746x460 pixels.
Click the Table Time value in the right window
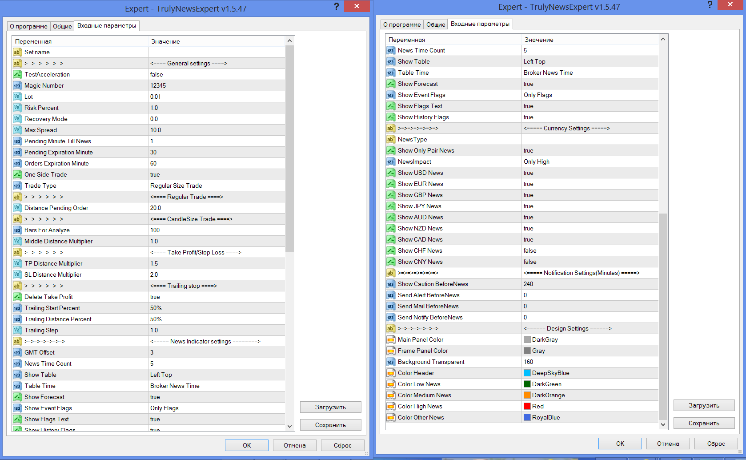pos(548,73)
